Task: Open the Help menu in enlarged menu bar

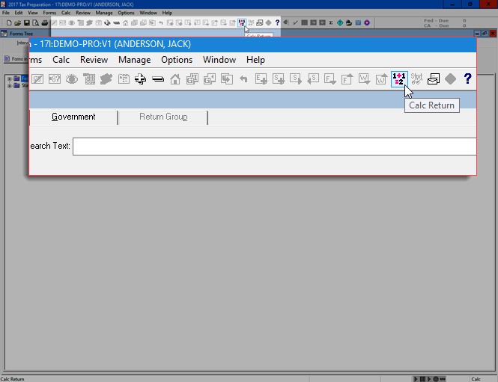Action: pos(255,60)
